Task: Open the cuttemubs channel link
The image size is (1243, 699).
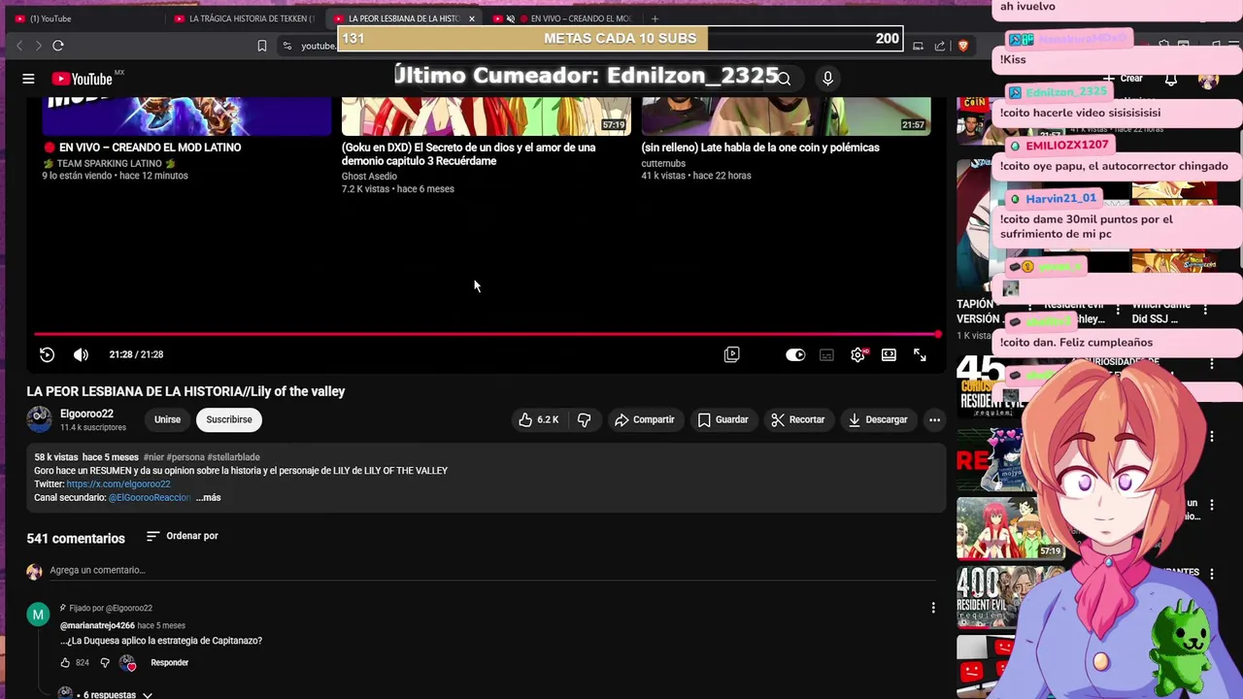Action: coord(663,163)
